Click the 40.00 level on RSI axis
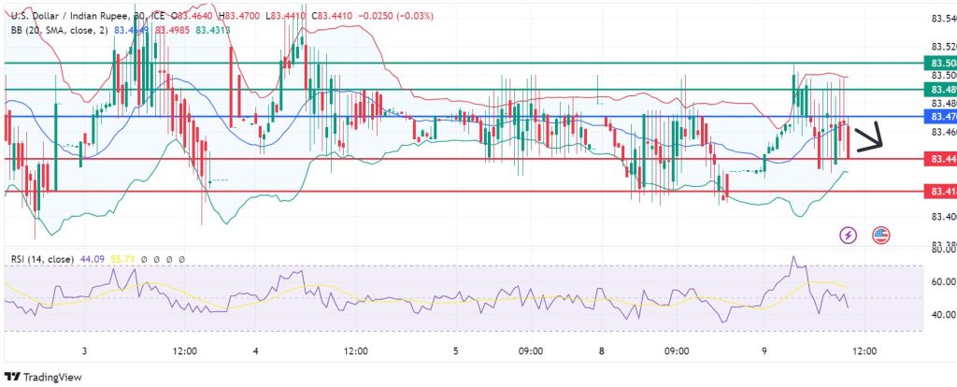957x387 pixels. 943,315
